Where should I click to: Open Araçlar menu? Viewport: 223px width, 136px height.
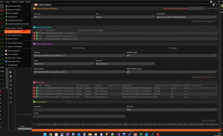coord(21,2)
